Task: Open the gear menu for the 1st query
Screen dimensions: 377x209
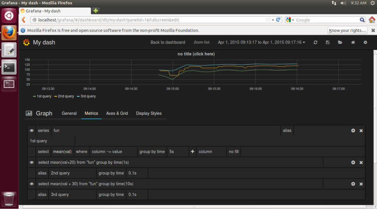Action: [x=353, y=131]
